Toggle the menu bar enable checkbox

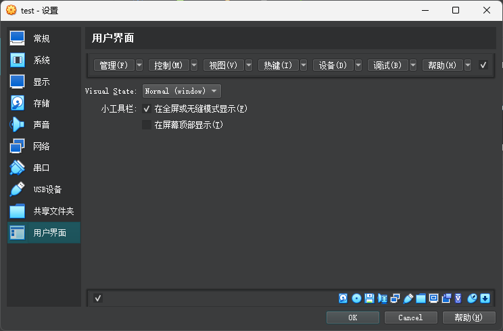point(483,65)
